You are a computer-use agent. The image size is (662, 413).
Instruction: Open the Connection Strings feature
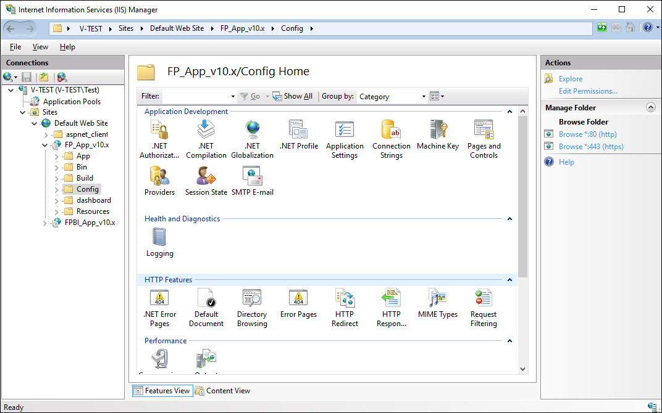click(392, 139)
